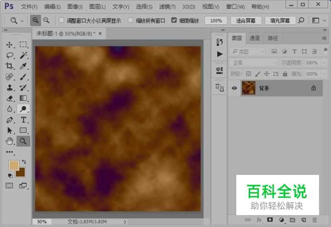Select the Dodge tool
Viewport: 331px width, 227px height.
point(23,109)
